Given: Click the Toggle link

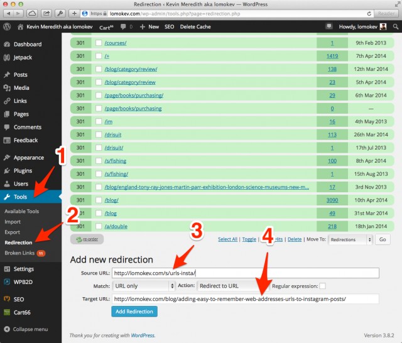Looking at the screenshot, I should point(249,239).
